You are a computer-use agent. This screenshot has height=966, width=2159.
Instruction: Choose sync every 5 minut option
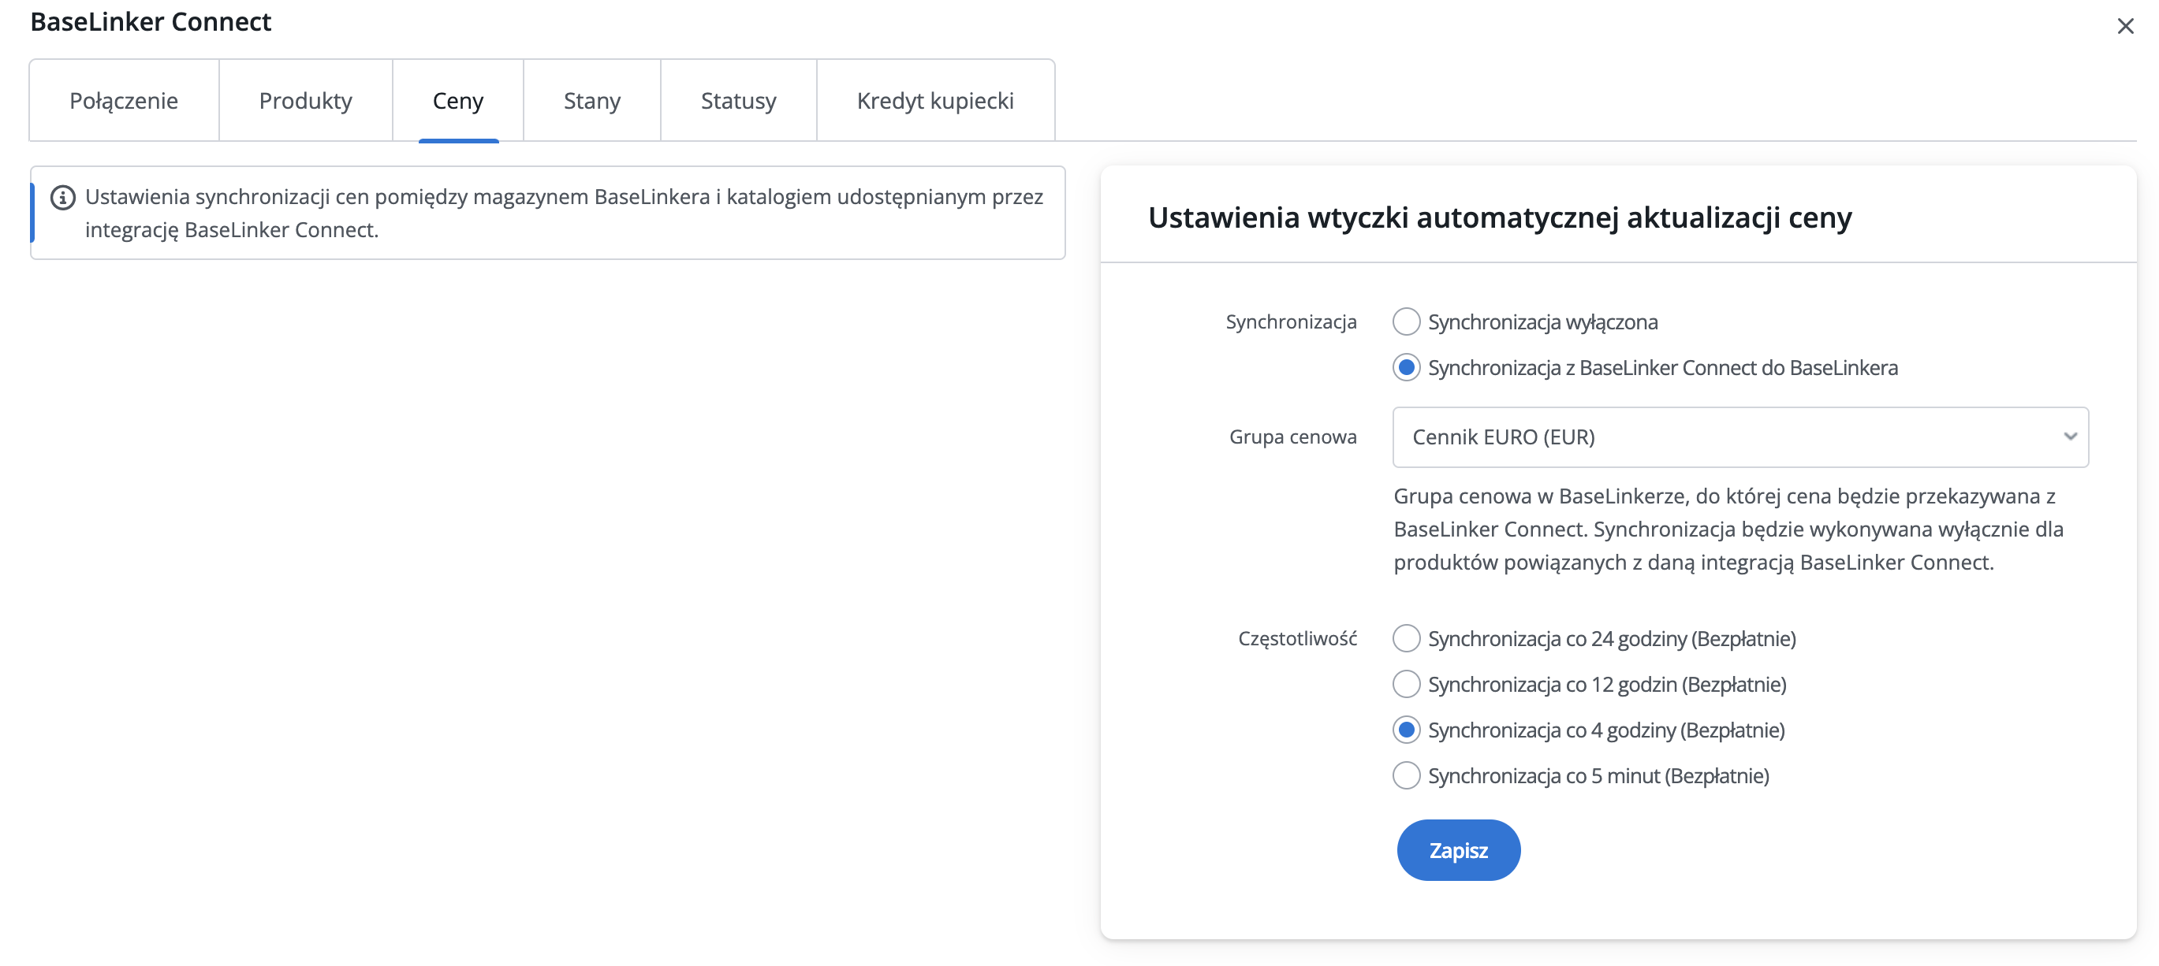1407,776
